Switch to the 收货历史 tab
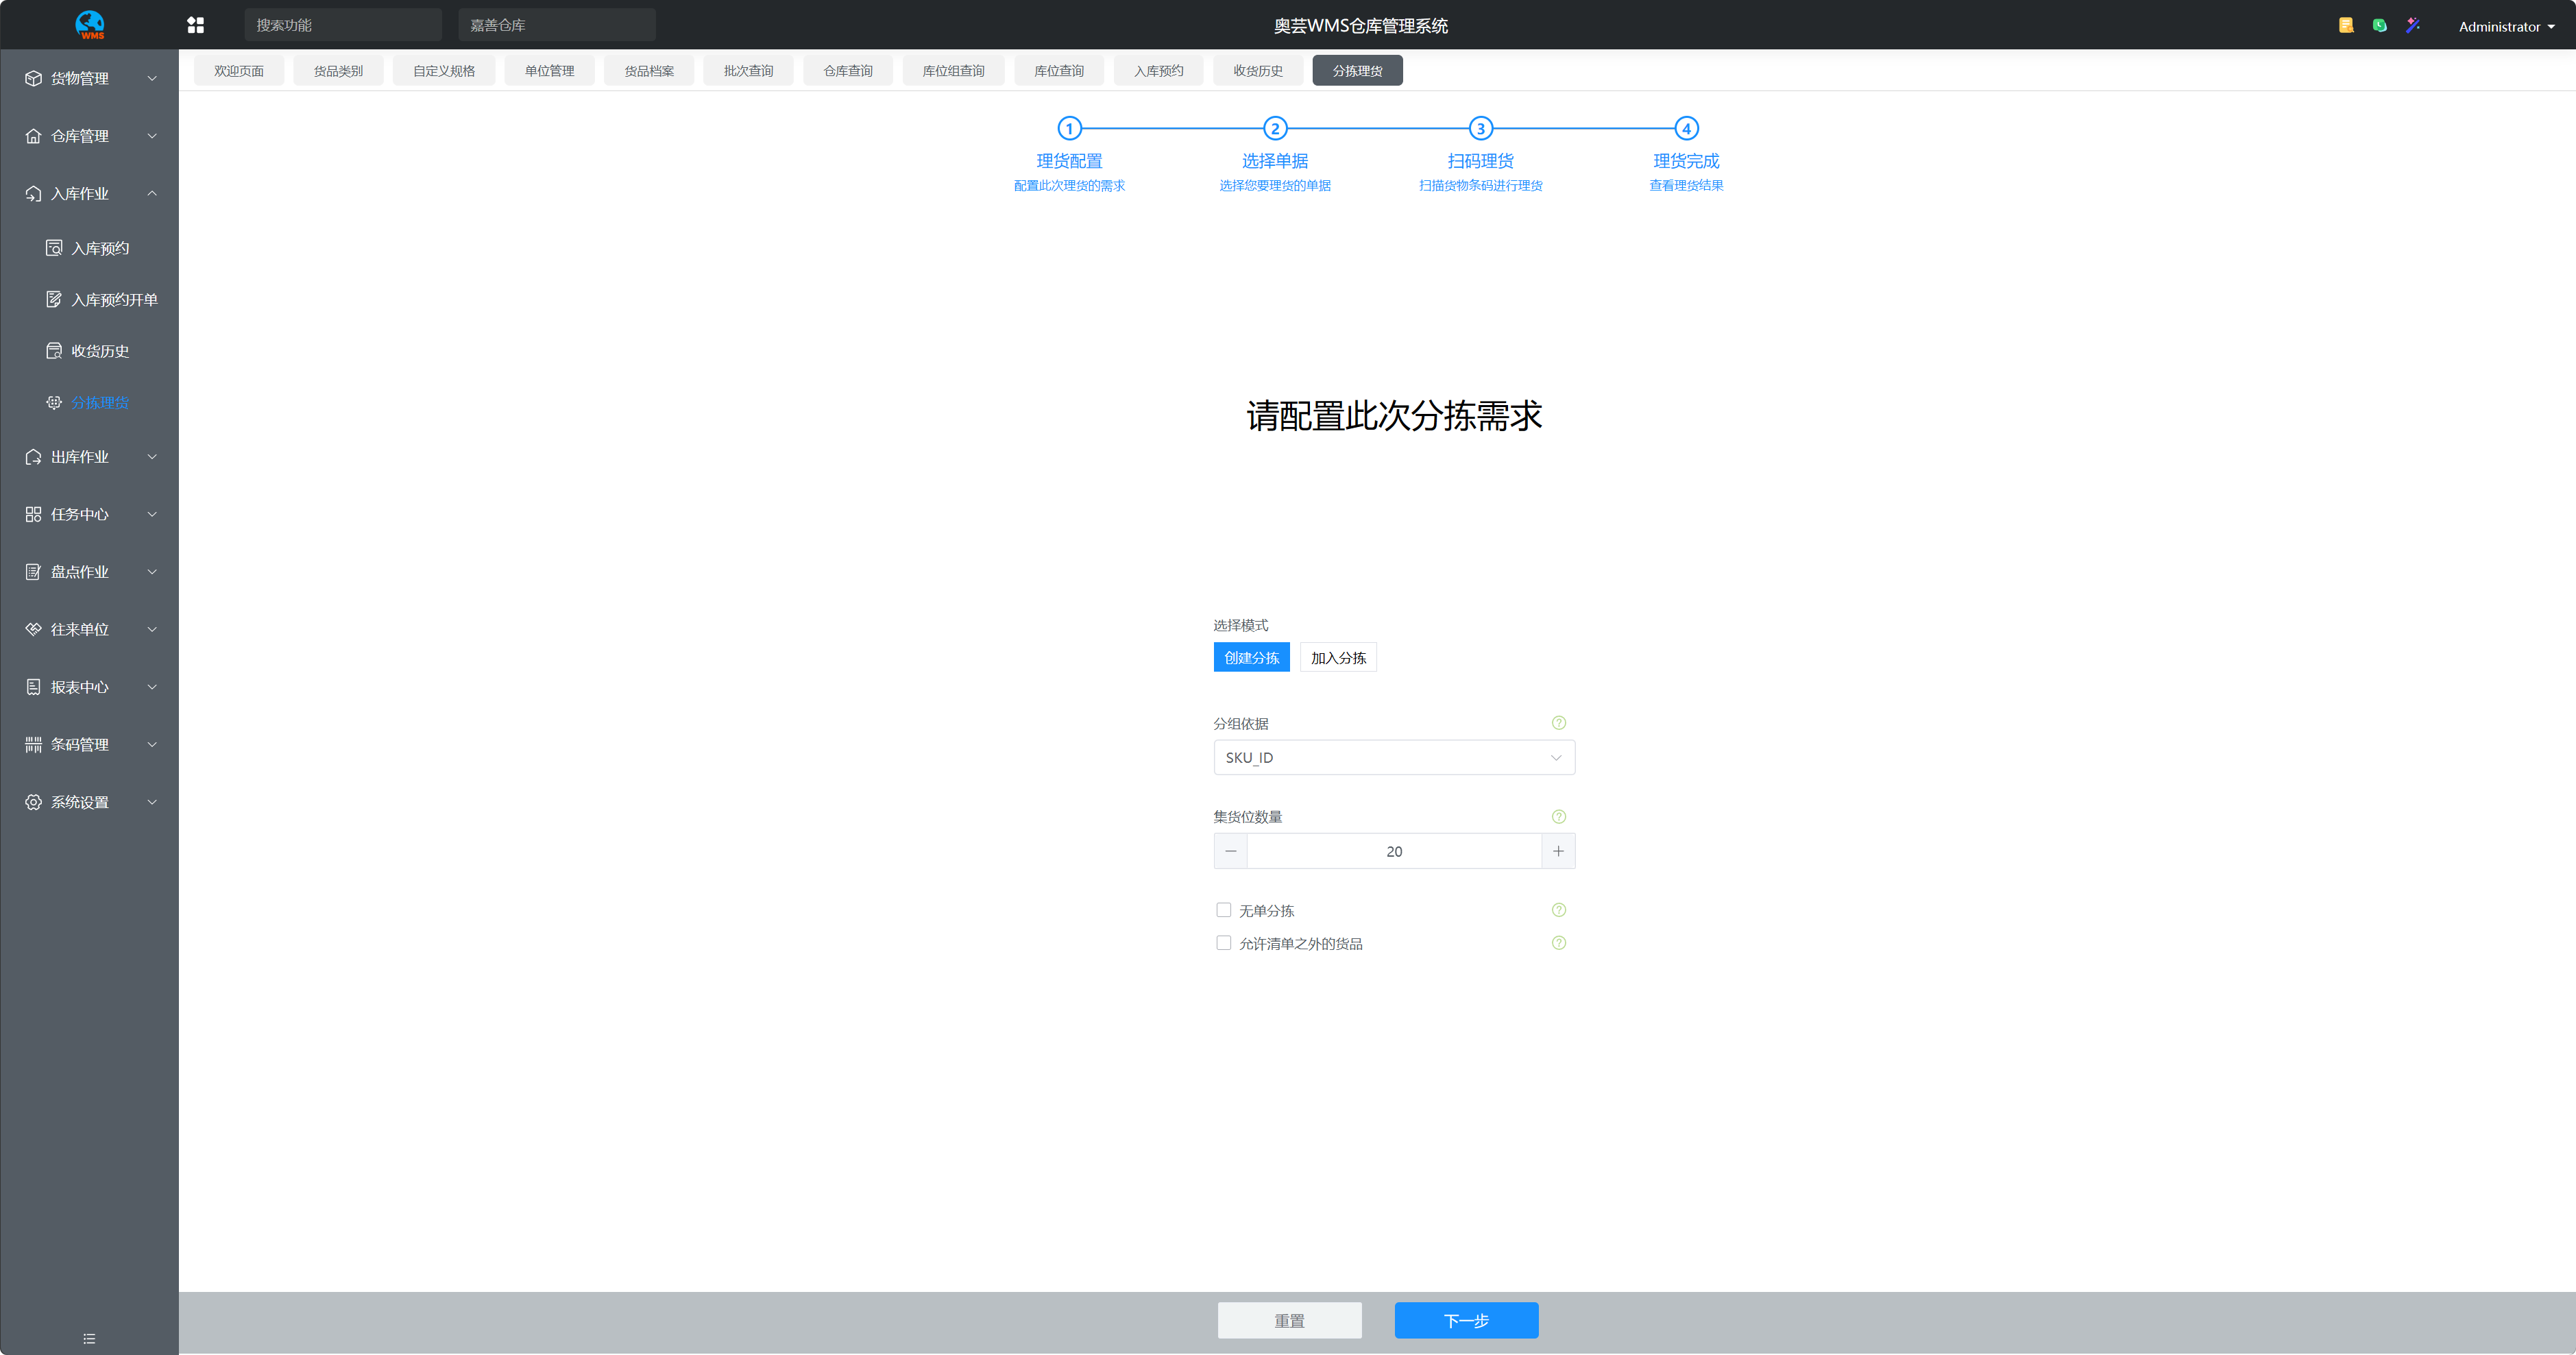 click(x=1257, y=71)
